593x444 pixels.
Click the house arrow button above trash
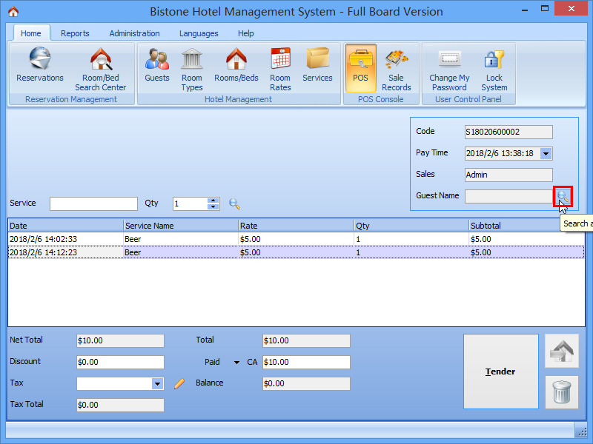[x=562, y=351]
